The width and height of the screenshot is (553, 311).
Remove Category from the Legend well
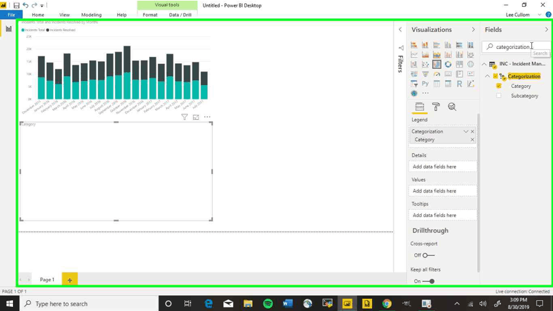472,140
